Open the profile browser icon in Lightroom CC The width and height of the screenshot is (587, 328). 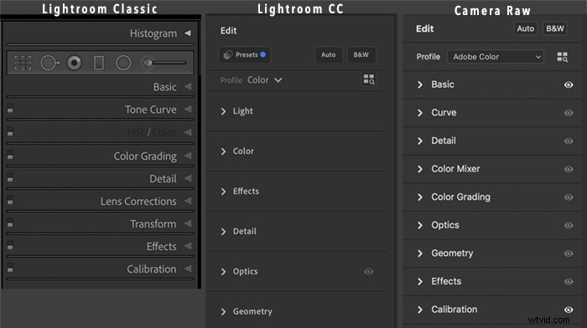(369, 79)
